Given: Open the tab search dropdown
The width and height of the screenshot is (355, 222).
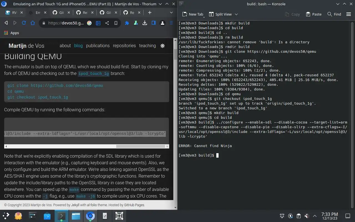Looking at the screenshot, I should click(171, 12).
